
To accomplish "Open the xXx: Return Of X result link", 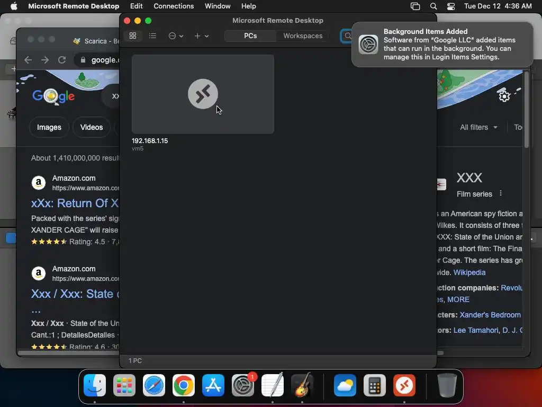I will coord(75,203).
